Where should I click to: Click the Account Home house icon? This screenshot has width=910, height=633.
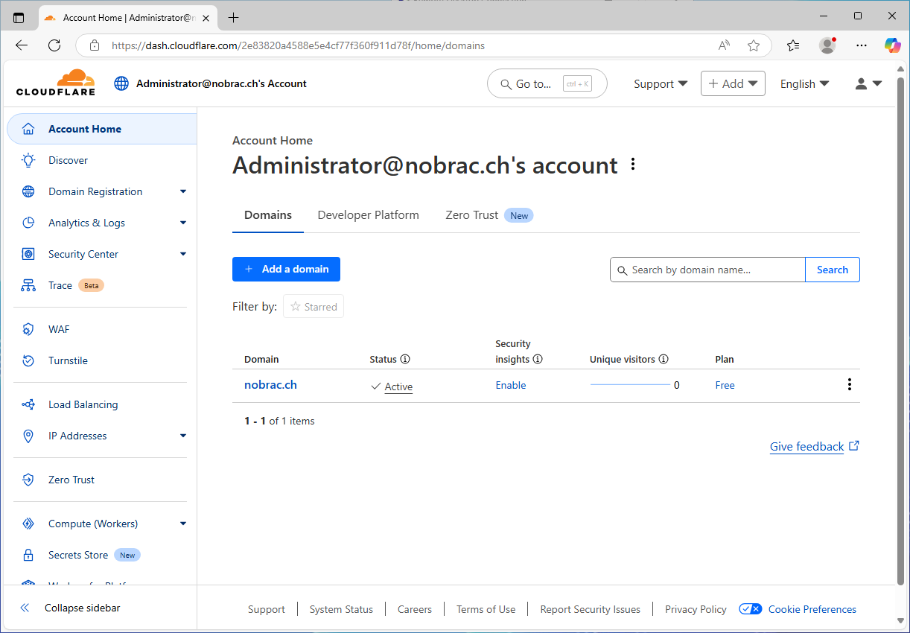tap(28, 129)
